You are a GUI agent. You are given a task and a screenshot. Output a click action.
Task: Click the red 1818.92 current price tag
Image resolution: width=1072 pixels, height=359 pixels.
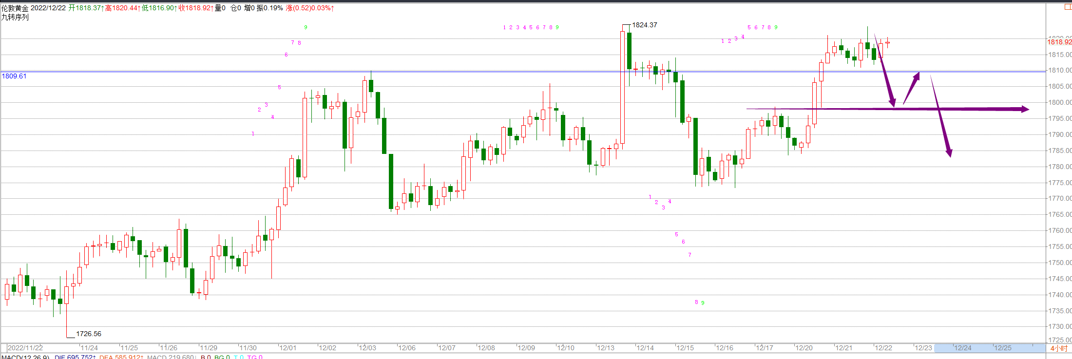1059,42
